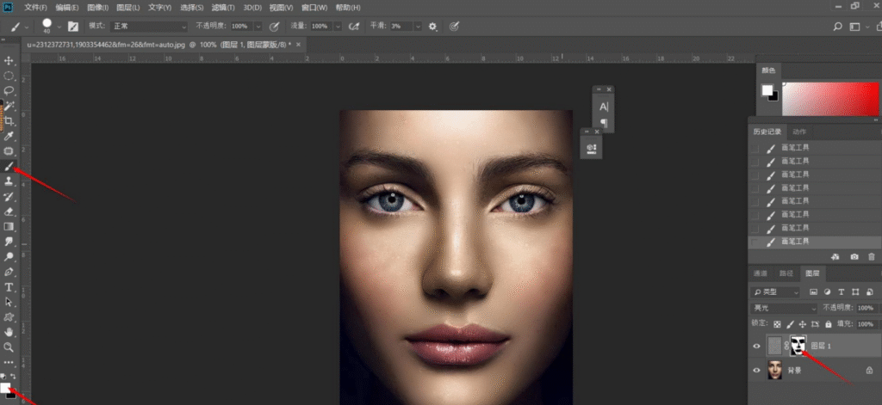Select the Elliptical Marquee tool
Image resolution: width=882 pixels, height=405 pixels.
click(9, 76)
